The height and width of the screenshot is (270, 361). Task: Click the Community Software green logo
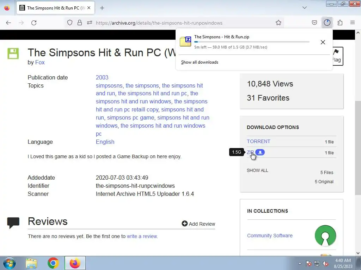tap(325, 236)
